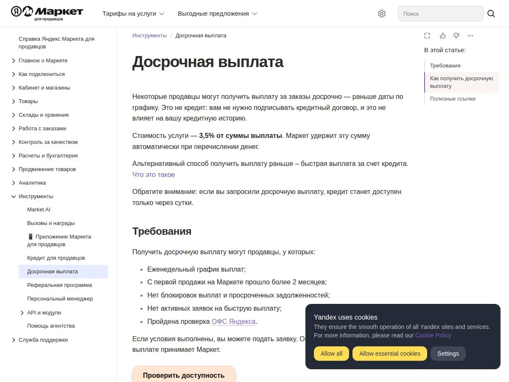Image resolution: width=509 pixels, height=382 pixels.
Task: Expand Продвижение товаров section
Action: 14,169
